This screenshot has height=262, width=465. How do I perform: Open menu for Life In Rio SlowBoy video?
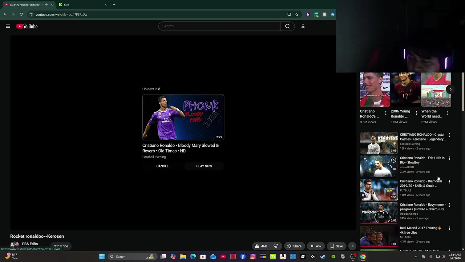[x=449, y=158]
